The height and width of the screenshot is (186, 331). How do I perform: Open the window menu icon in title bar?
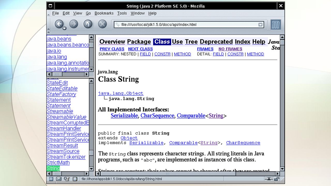(x=50, y=6)
